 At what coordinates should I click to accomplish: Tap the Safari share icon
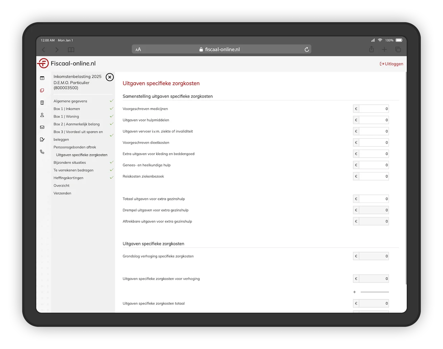(371, 49)
